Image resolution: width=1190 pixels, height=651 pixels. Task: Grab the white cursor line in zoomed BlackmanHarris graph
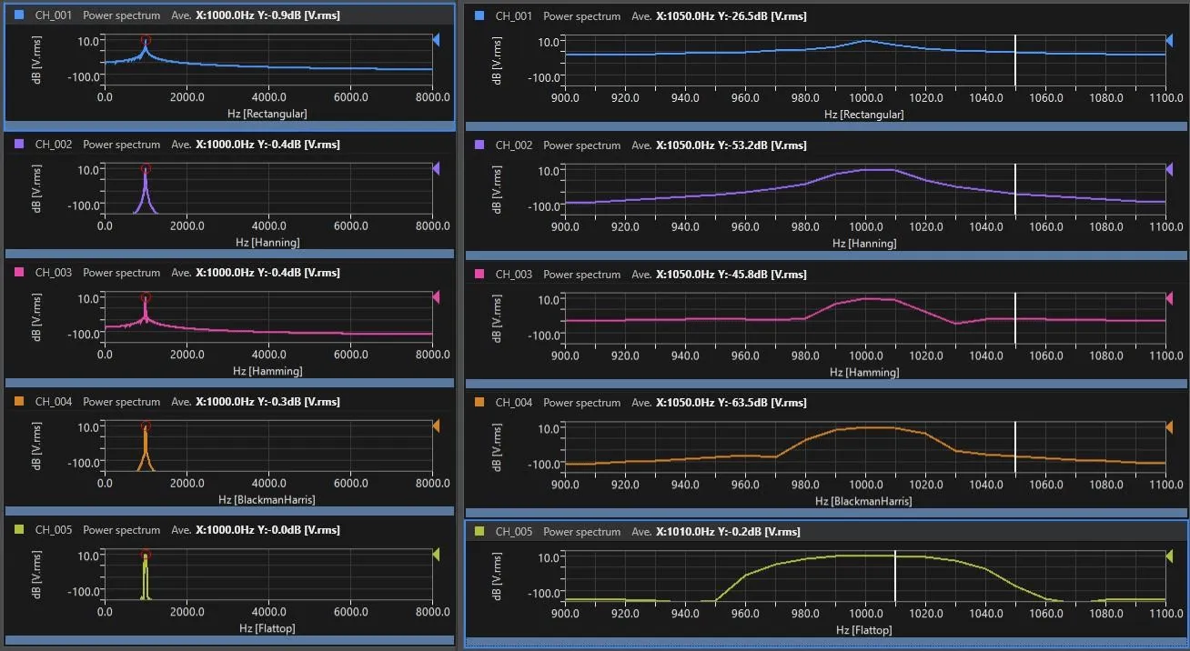(1015, 446)
